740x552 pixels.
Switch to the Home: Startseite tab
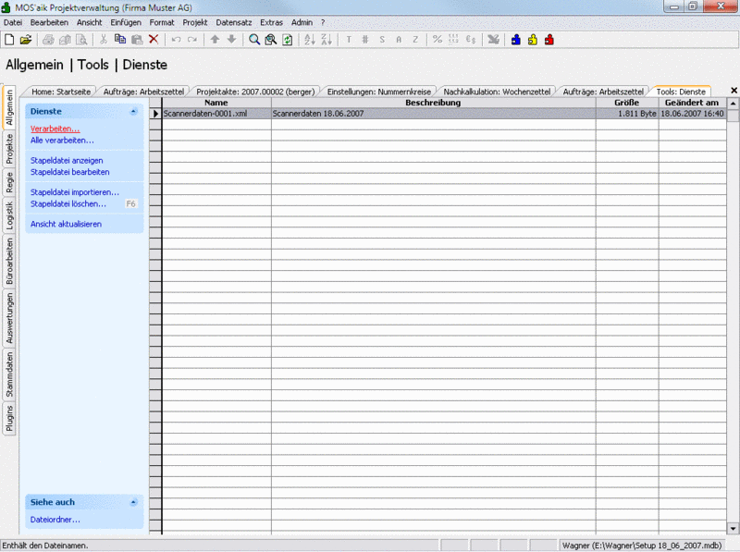61,92
